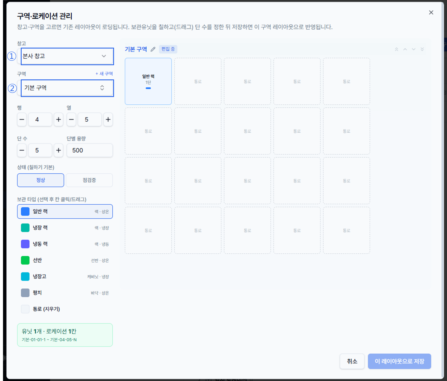The width and height of the screenshot is (447, 381).
Task: Move zone down with single down chevron
Action: click(x=414, y=49)
